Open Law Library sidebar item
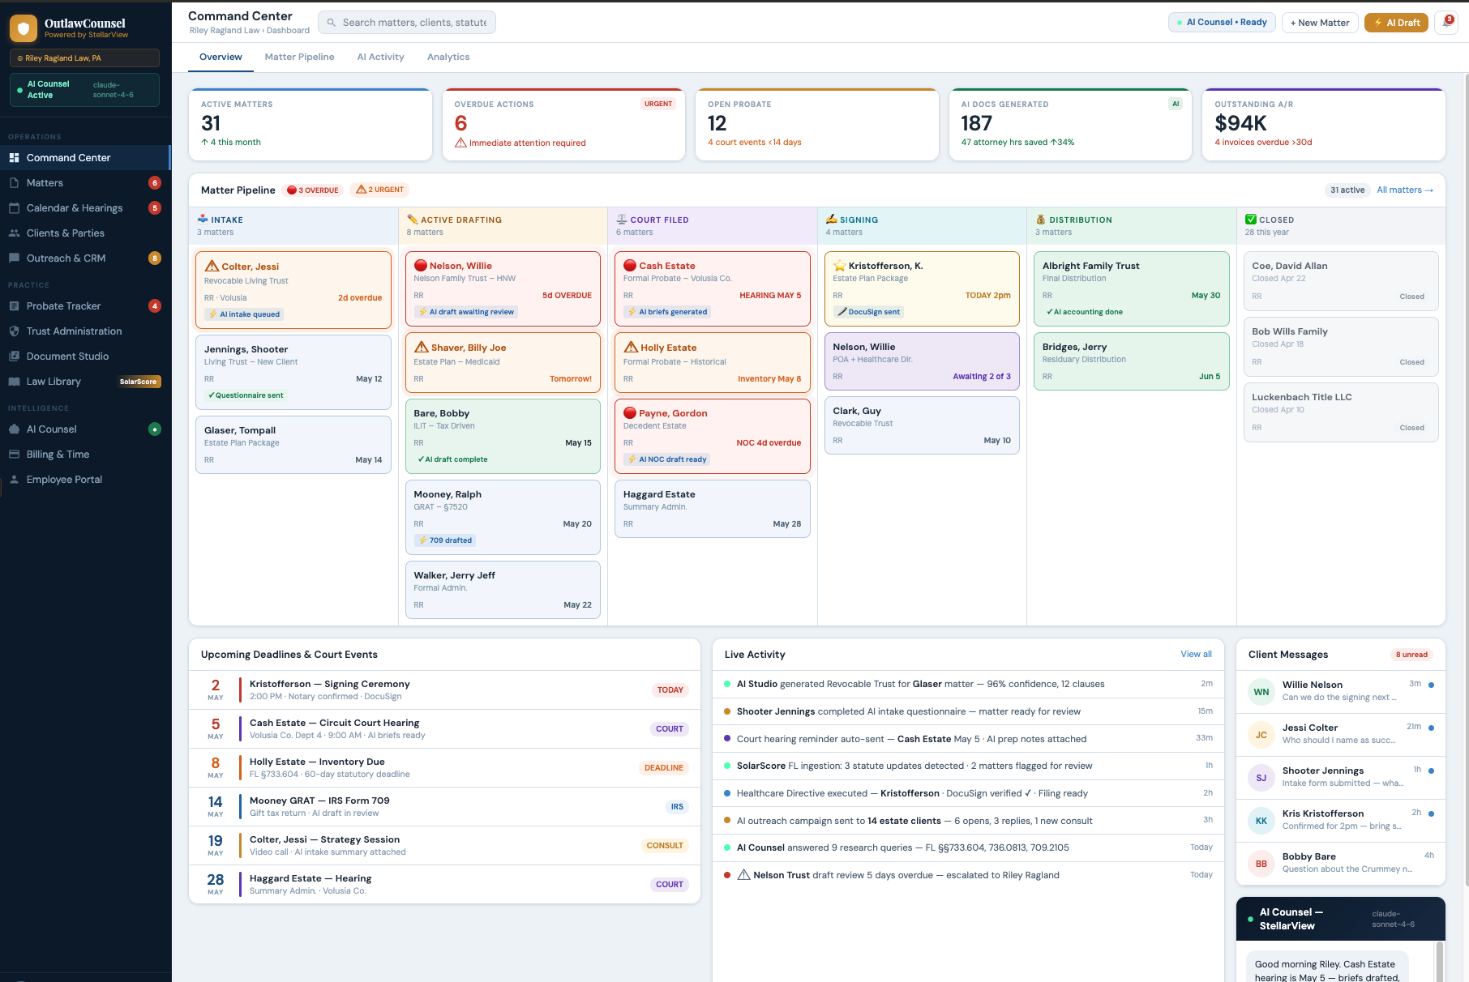 click(54, 382)
